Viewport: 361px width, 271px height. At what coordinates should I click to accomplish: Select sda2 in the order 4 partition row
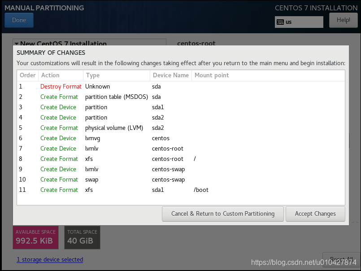[158, 118]
